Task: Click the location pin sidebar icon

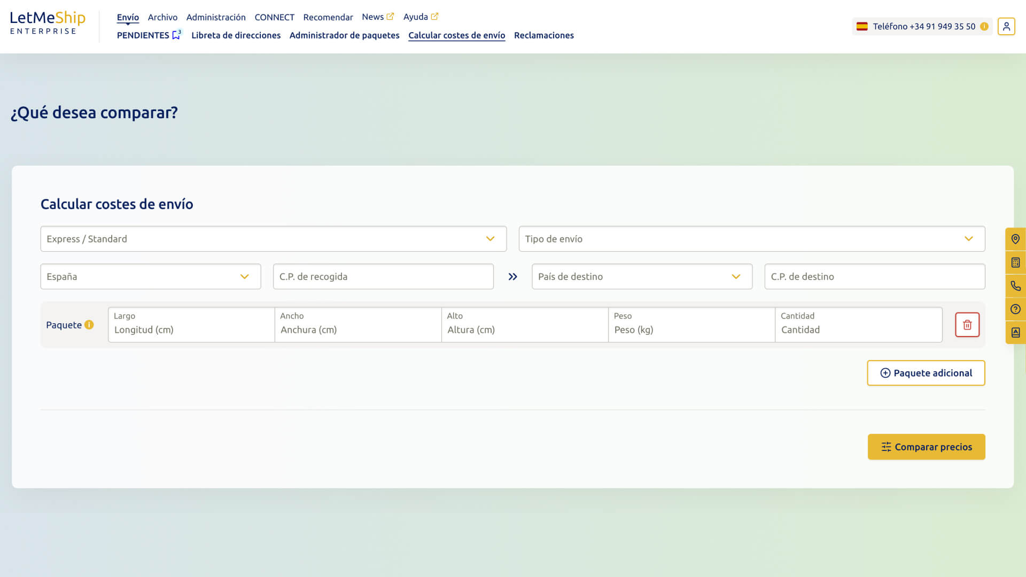Action: coord(1015,239)
